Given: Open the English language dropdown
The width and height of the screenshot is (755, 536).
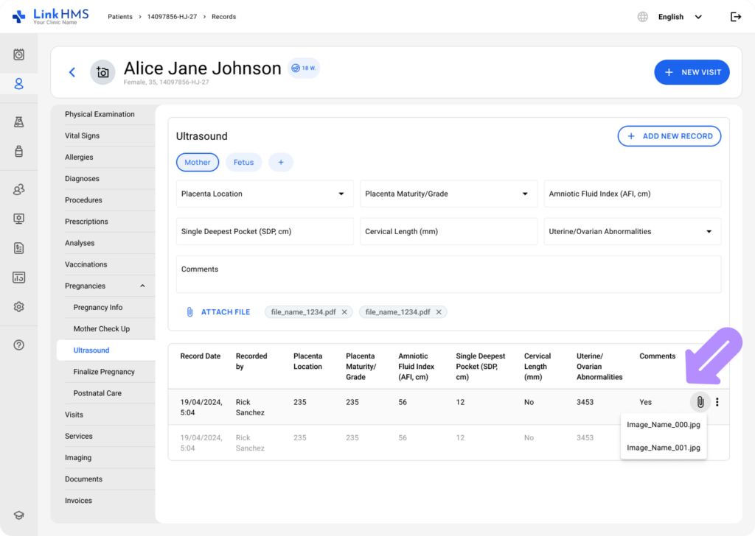Looking at the screenshot, I should pos(680,17).
